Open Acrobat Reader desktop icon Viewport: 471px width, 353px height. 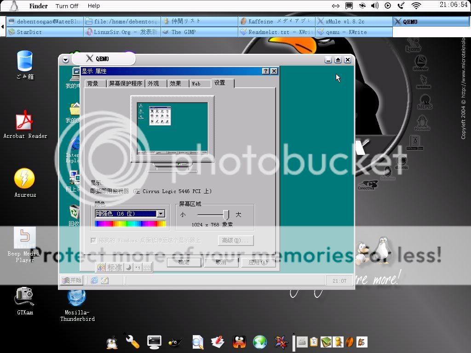(x=25, y=124)
